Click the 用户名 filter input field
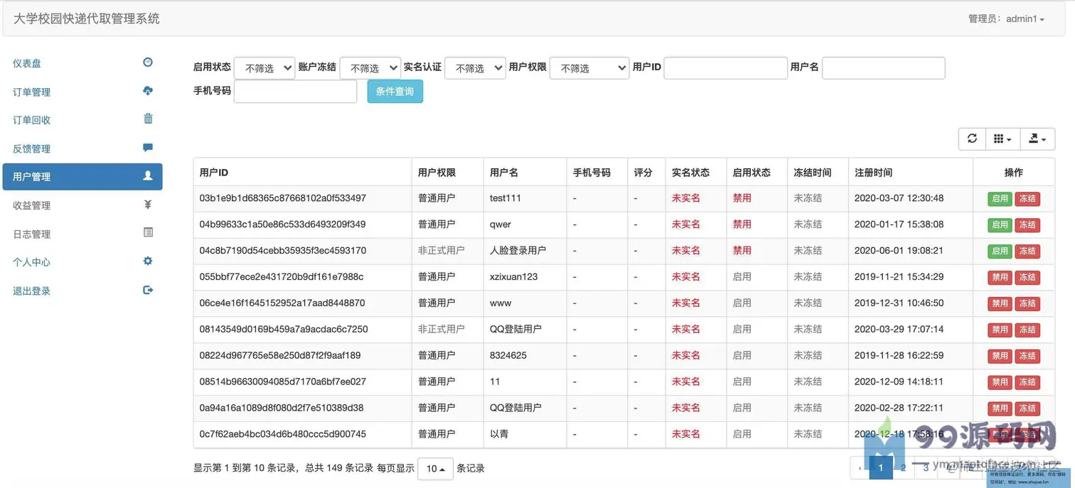1075x488 pixels. 883,68
